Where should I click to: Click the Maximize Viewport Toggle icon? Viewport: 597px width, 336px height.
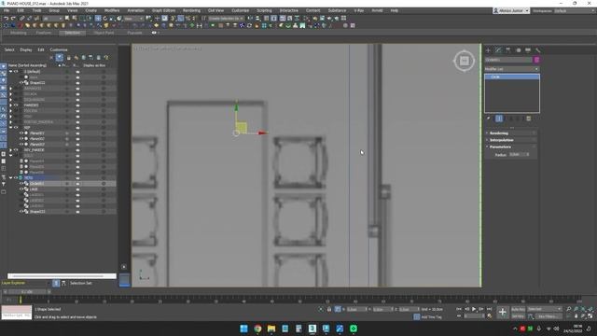(590, 316)
